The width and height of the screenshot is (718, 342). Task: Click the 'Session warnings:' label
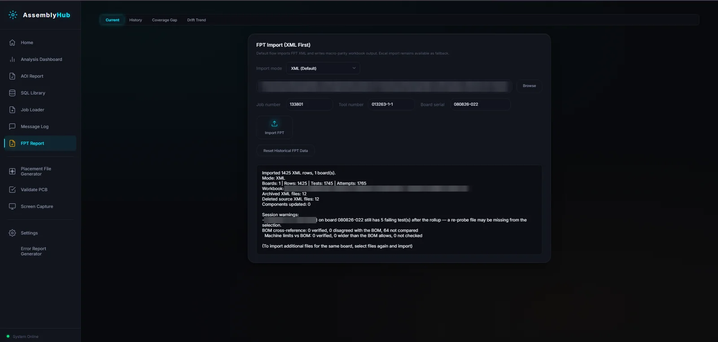(280, 215)
